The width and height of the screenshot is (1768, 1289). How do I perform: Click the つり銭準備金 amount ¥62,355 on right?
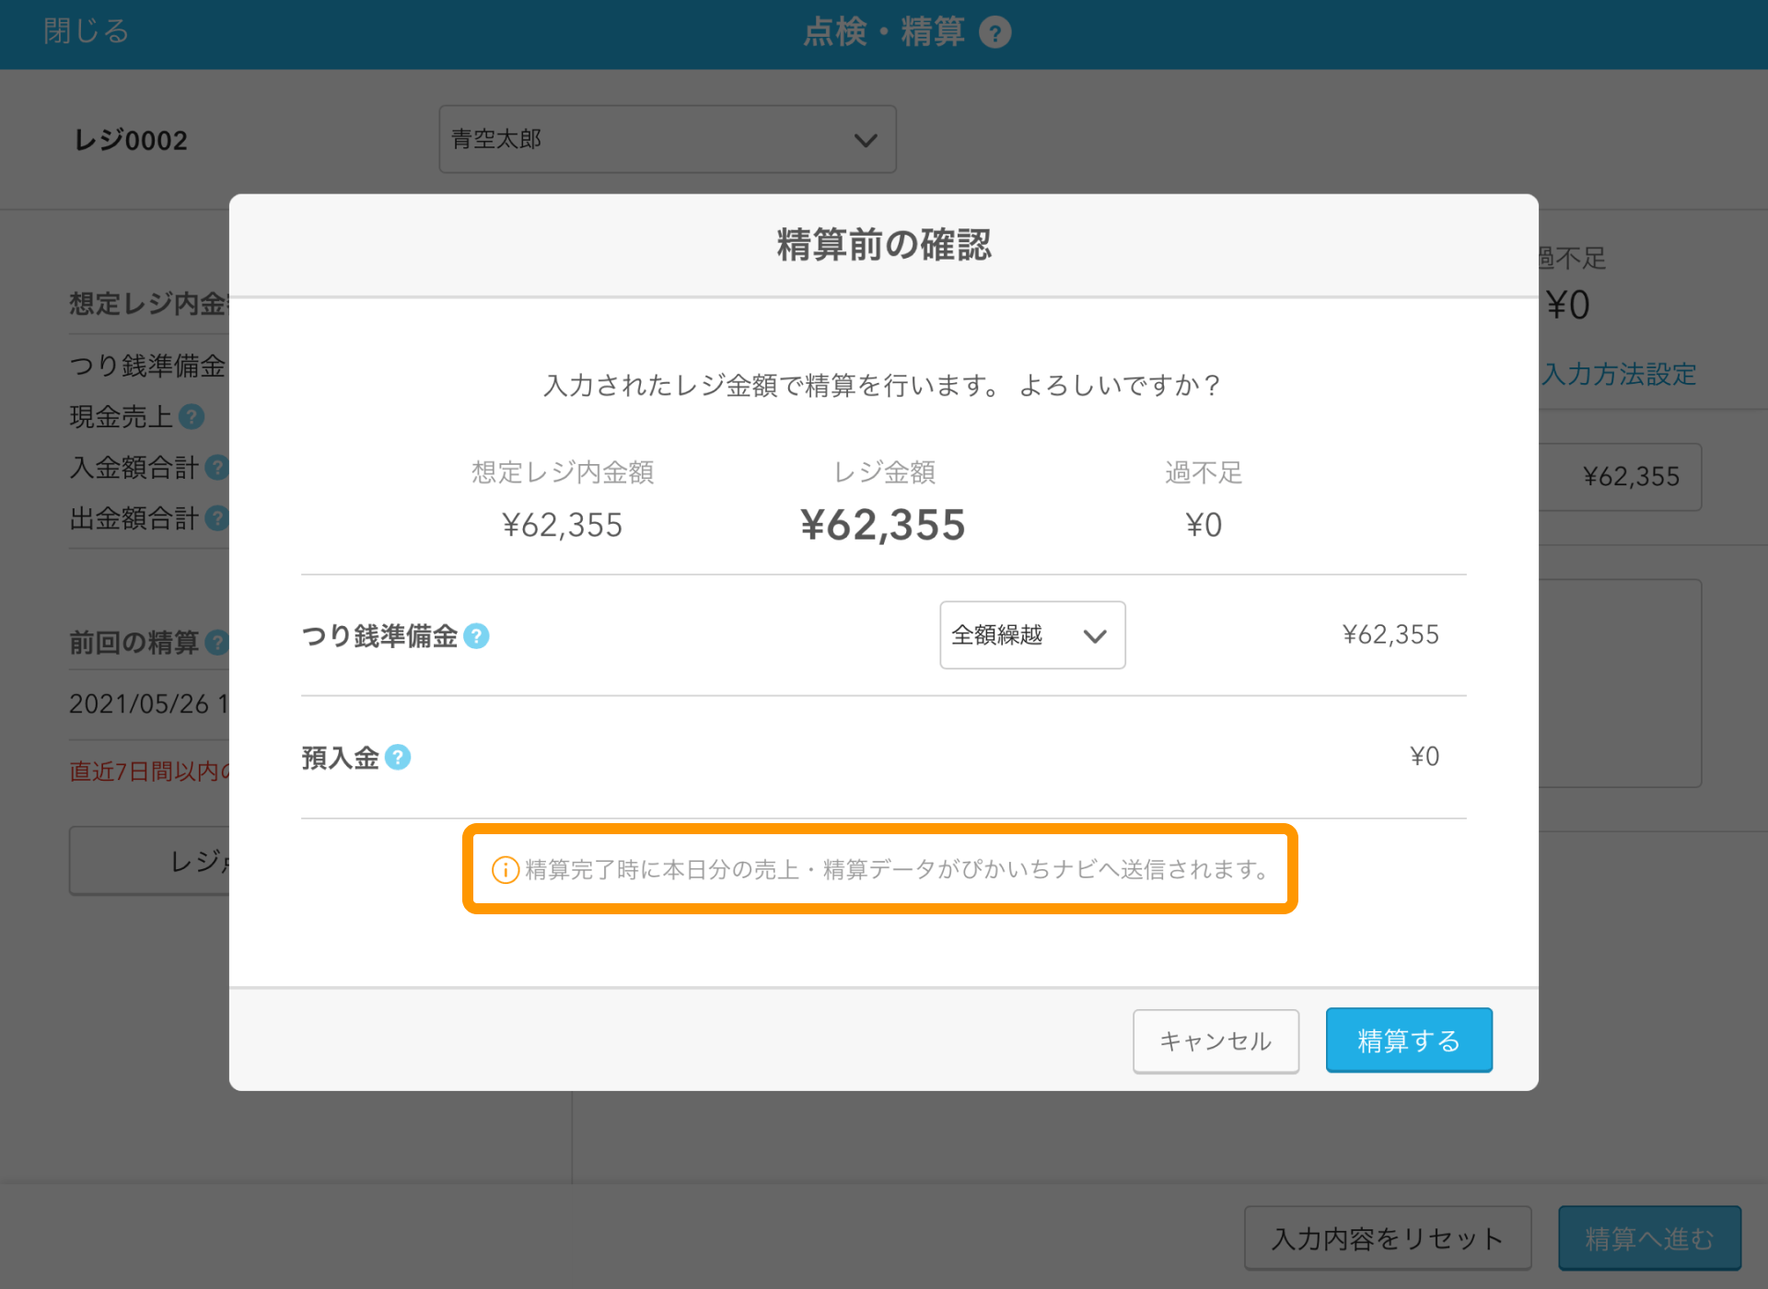pos(1390,634)
